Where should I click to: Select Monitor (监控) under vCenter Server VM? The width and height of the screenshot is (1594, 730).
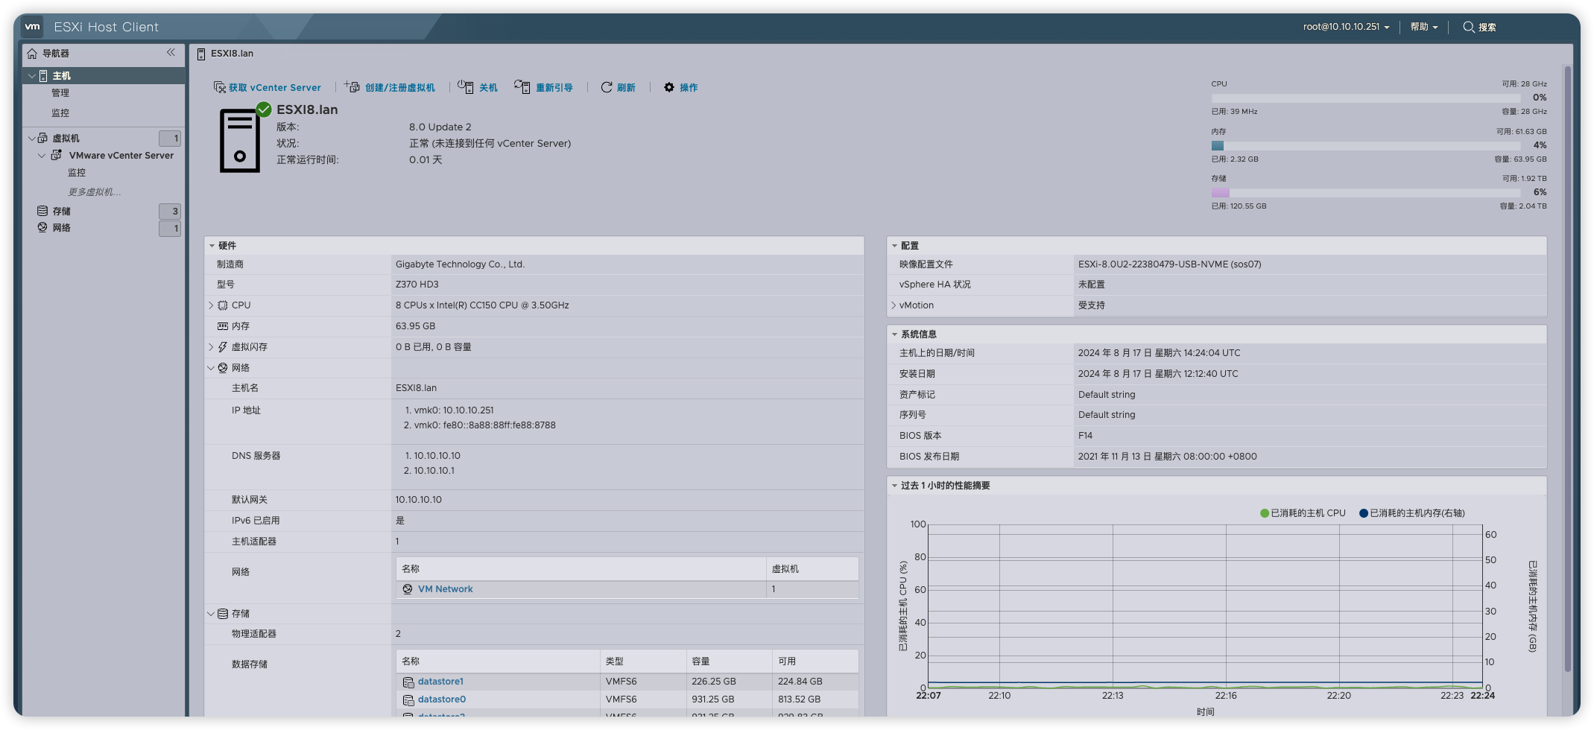(x=77, y=173)
